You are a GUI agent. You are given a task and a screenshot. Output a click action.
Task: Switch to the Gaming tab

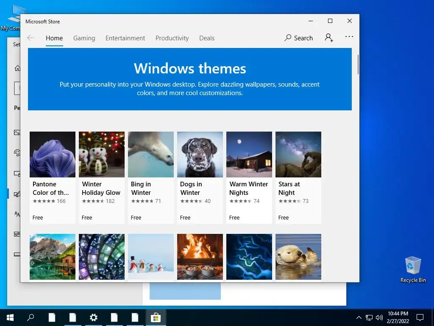click(x=84, y=38)
